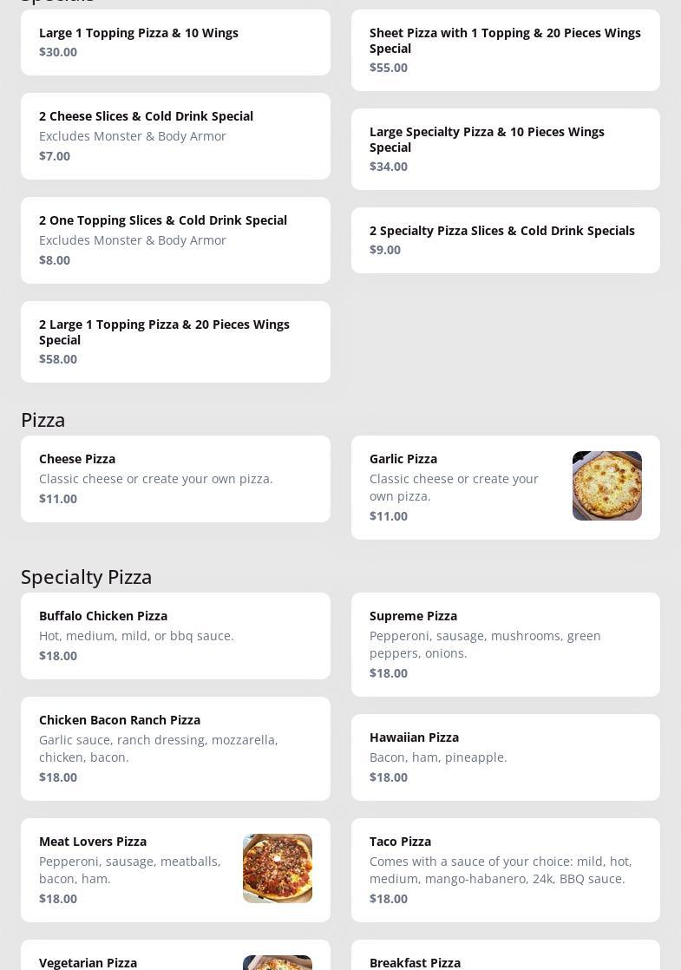The height and width of the screenshot is (970, 681).
Task: Choose Chicken Bacon Ranch Pizza
Action: click(x=175, y=749)
